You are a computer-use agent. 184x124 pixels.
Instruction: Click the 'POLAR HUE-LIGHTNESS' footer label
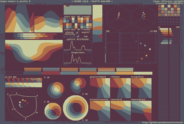pyautogui.click(x=66, y=122)
